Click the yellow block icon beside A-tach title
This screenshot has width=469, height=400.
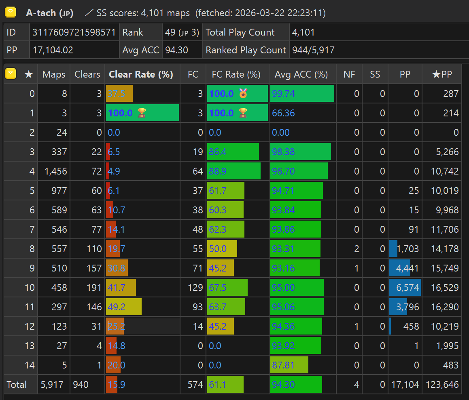click(x=11, y=12)
